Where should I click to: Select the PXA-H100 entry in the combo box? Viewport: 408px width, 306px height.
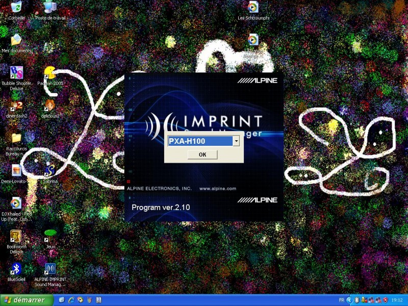click(x=199, y=140)
